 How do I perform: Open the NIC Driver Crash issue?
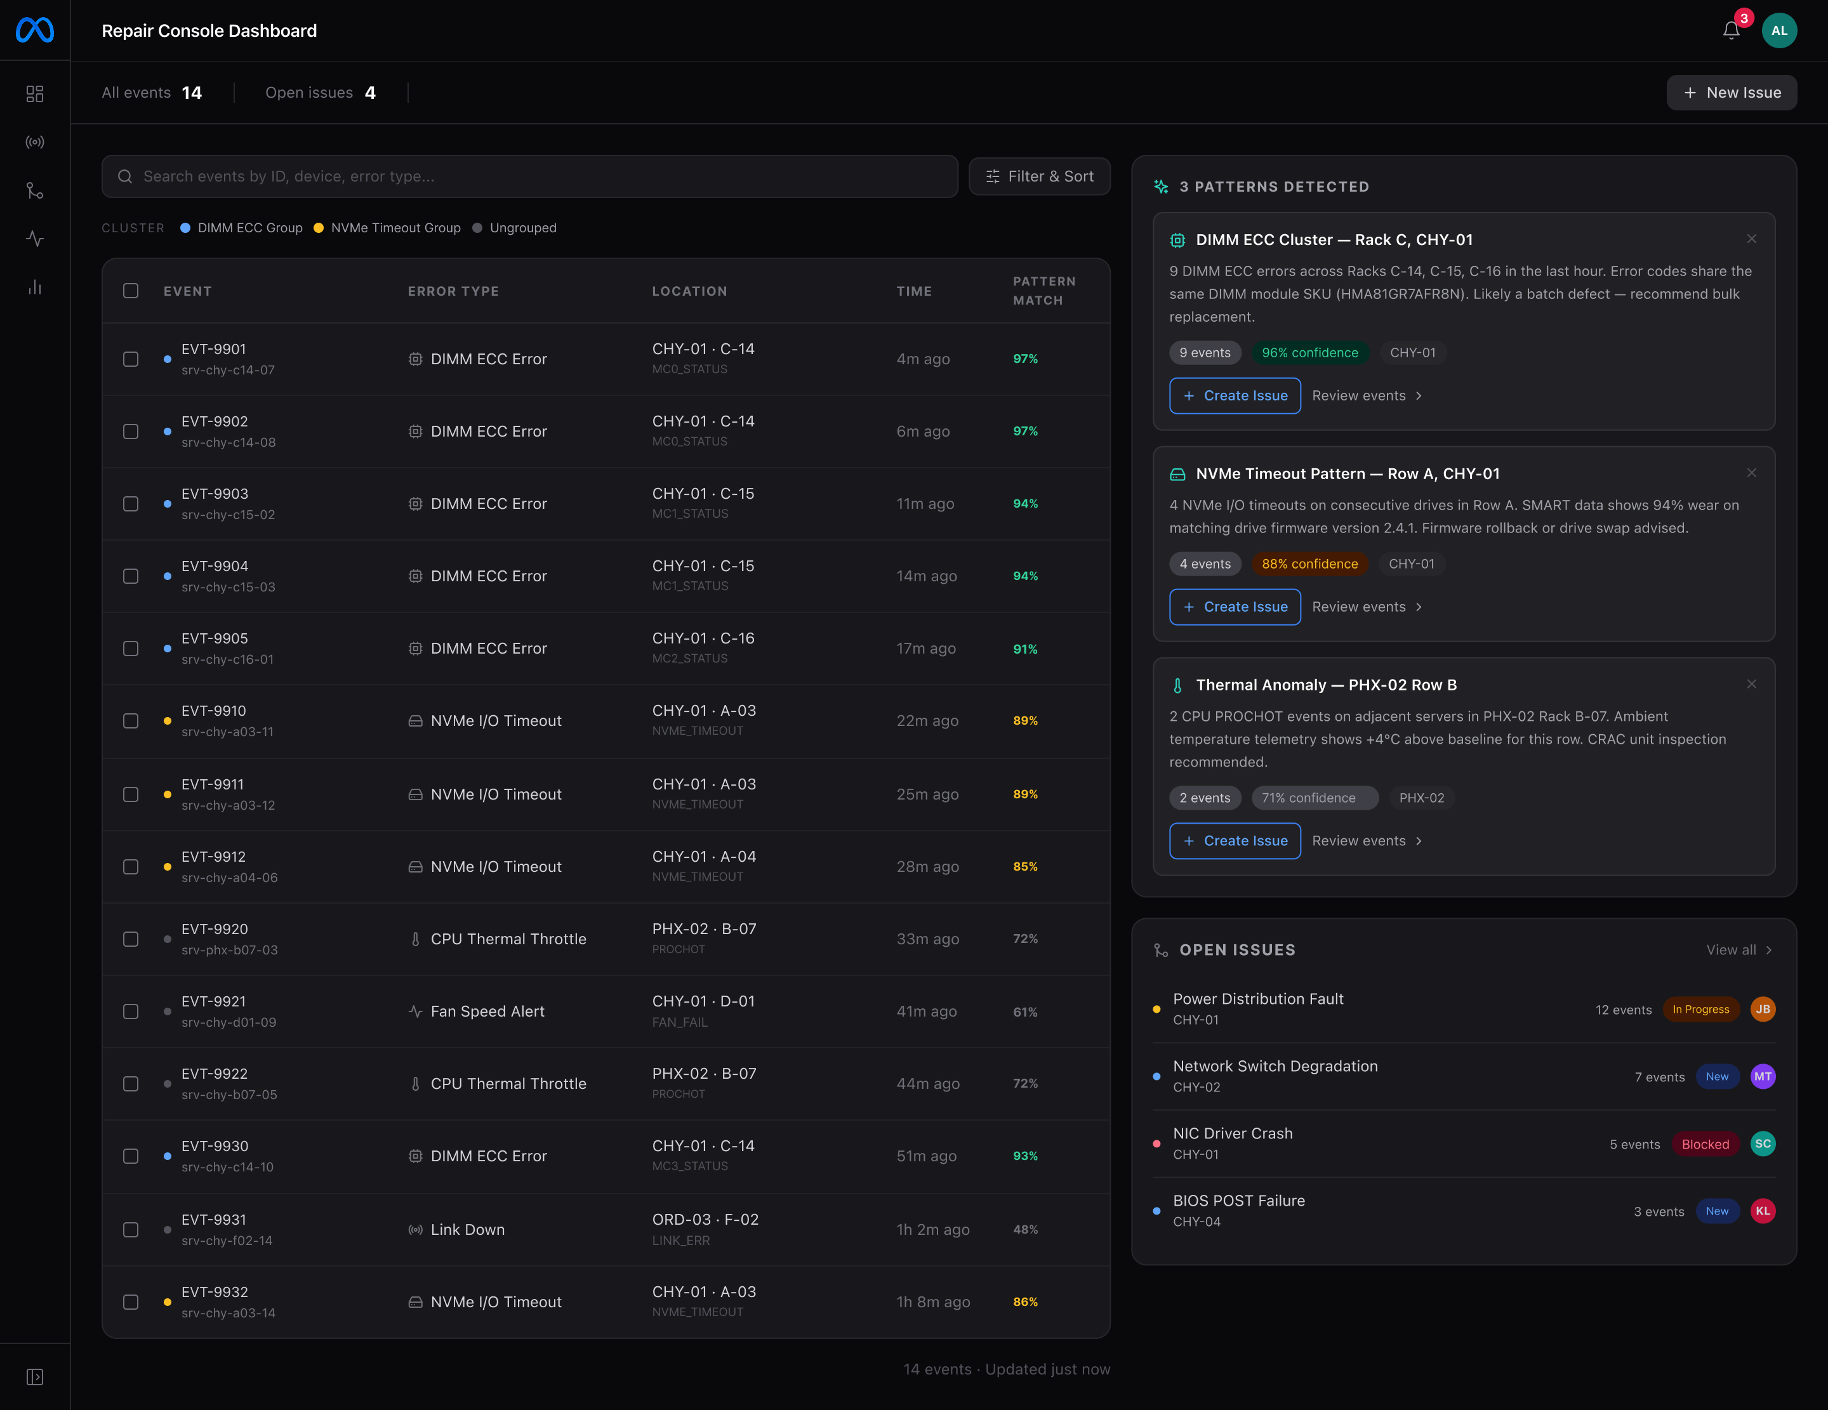[1464, 1144]
